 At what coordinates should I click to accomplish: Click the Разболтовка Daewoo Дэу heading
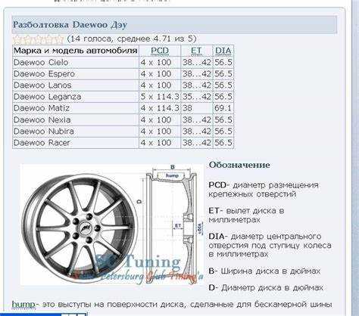coord(70,25)
